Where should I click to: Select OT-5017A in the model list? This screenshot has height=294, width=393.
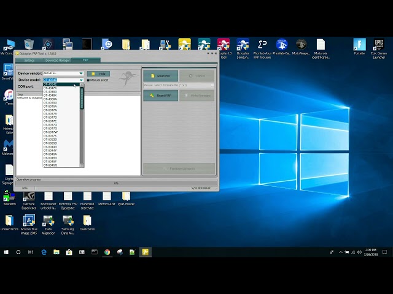(x=61, y=110)
